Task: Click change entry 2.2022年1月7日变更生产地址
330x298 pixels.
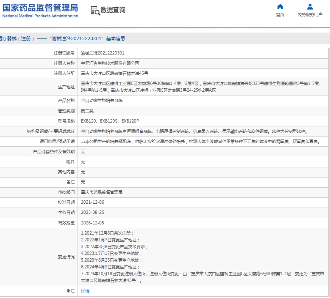Action: (110, 240)
